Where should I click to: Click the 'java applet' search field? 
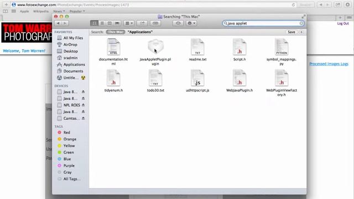click(x=263, y=23)
